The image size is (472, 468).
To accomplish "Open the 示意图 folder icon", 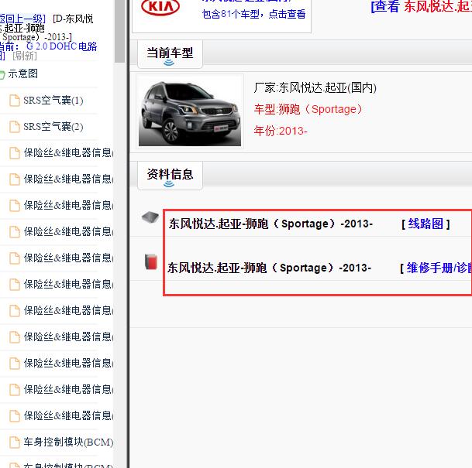I will [x=2, y=74].
